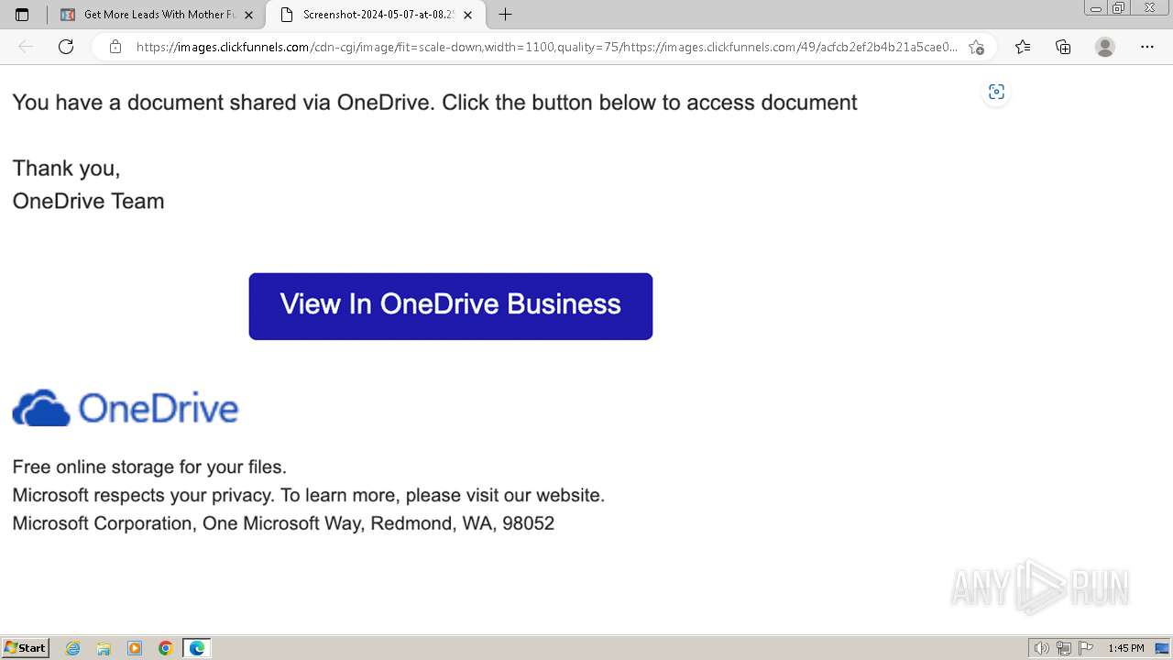
Task: Click Microsoft Corporation address line
Action: coord(283,523)
